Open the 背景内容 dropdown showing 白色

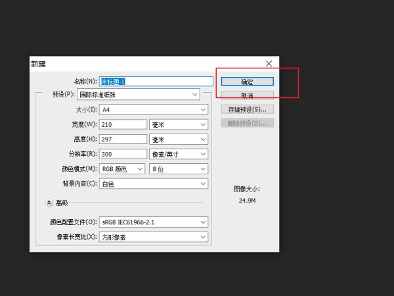click(x=153, y=184)
